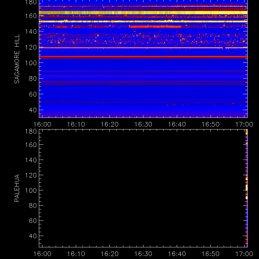Click the 100 tick label on Palehua axis
Image resolution: width=259 pixels, height=259 pixels.
tap(31, 190)
